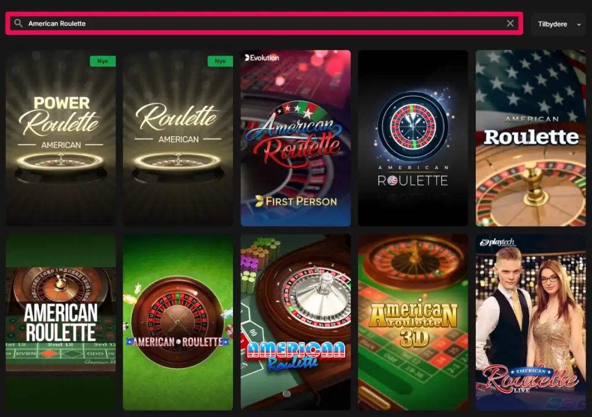
Task: Click the Playtech logo on Live tile
Action: pos(497,242)
